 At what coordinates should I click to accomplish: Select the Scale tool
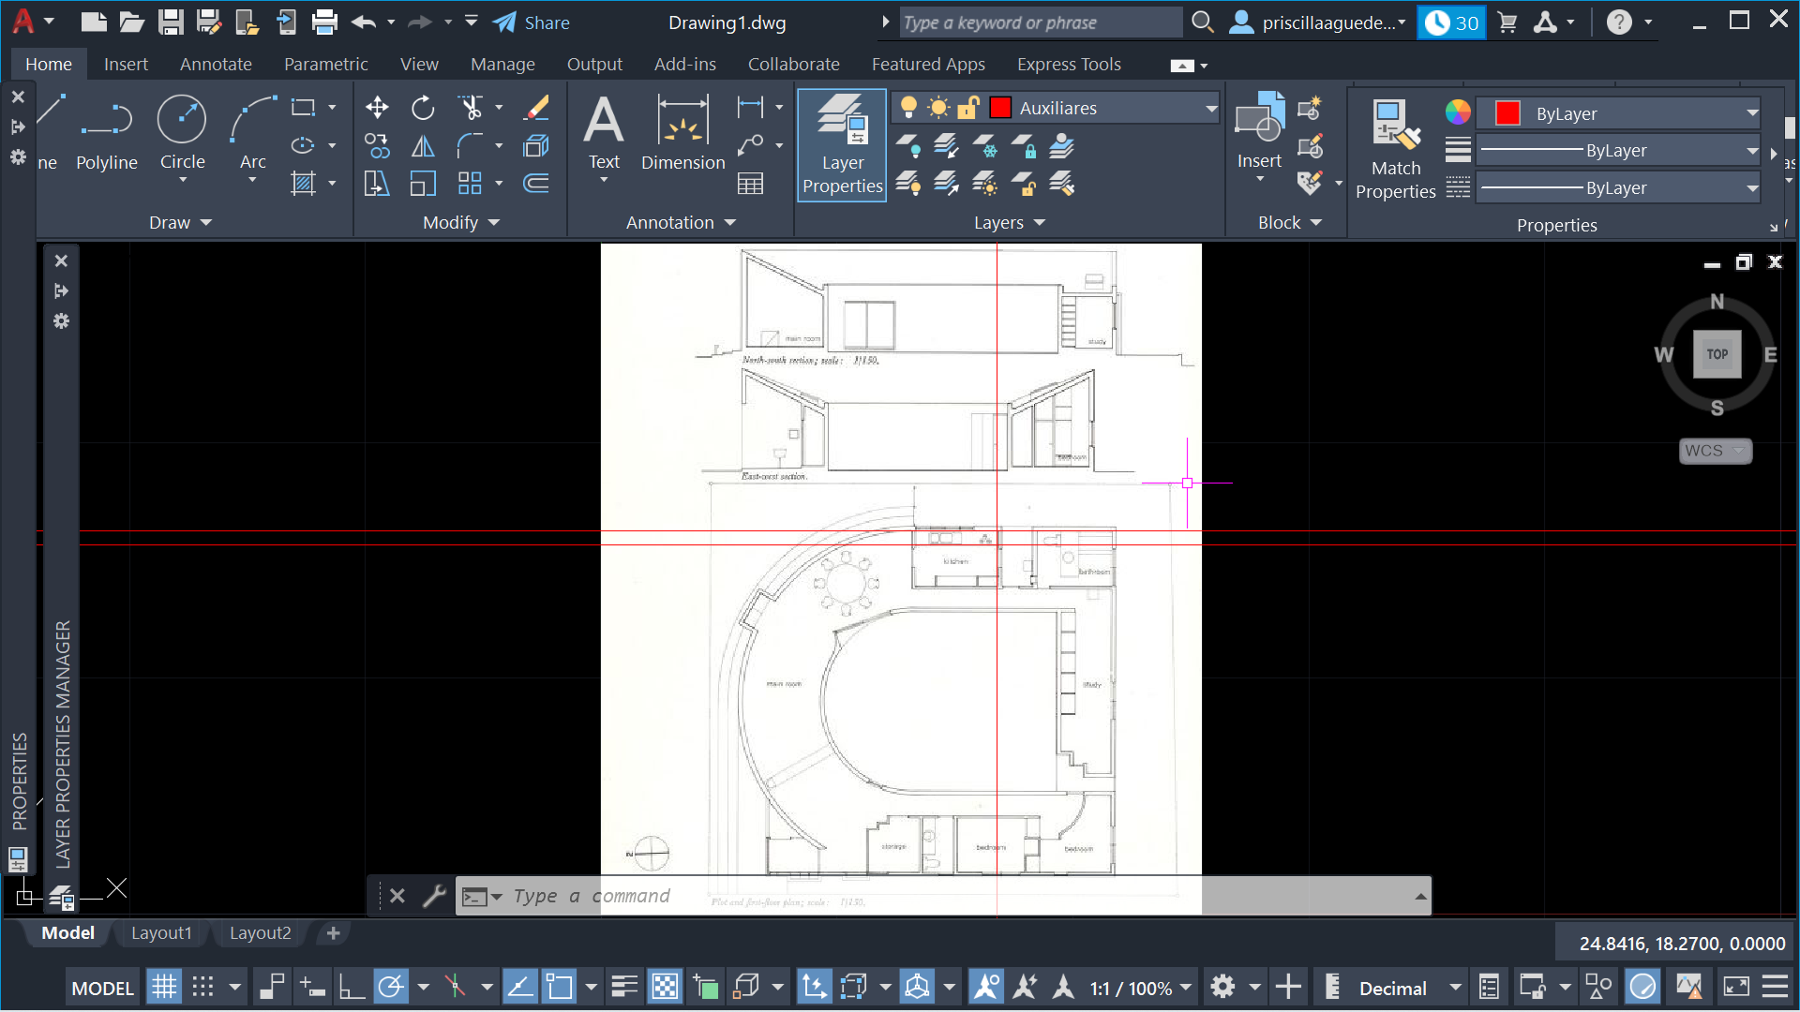pyautogui.click(x=423, y=184)
